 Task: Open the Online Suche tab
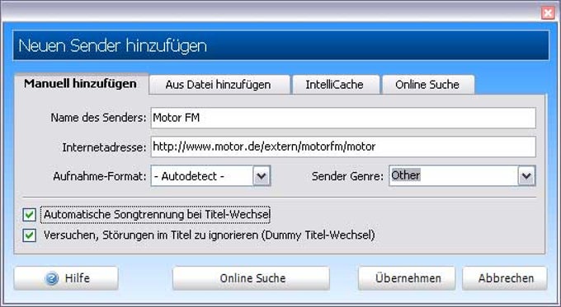[428, 85]
